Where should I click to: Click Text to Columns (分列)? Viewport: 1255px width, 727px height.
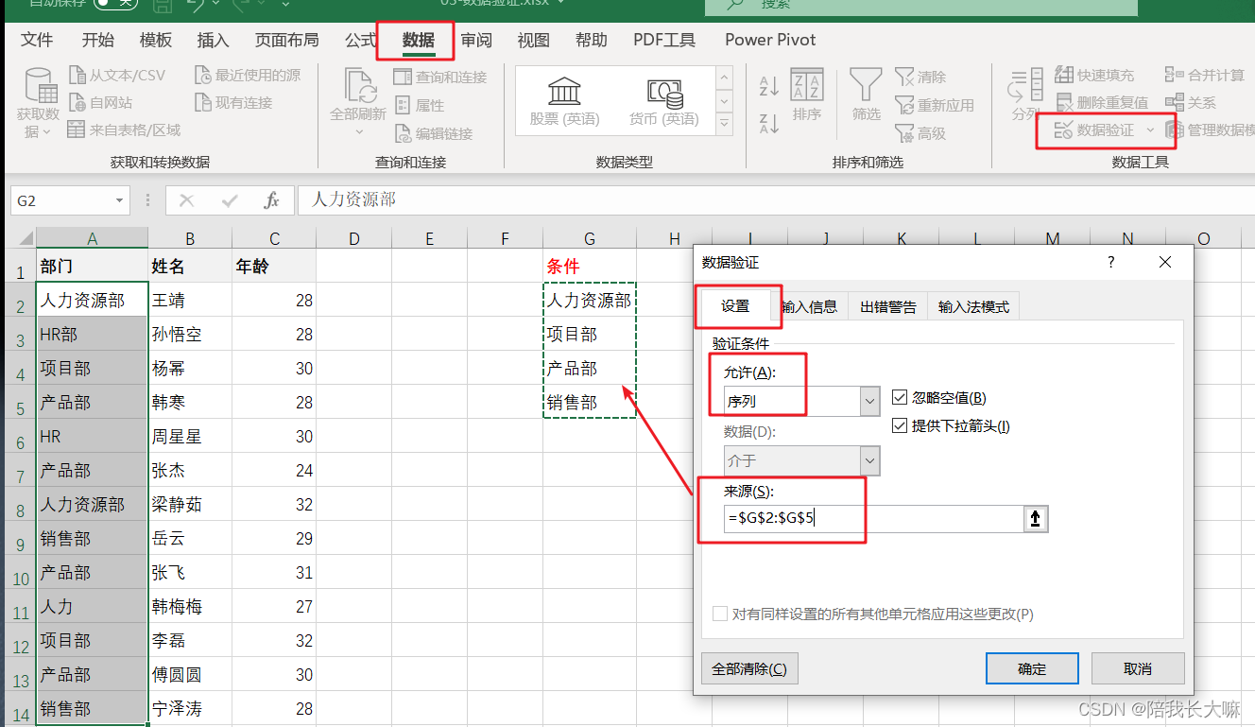coord(1024,95)
